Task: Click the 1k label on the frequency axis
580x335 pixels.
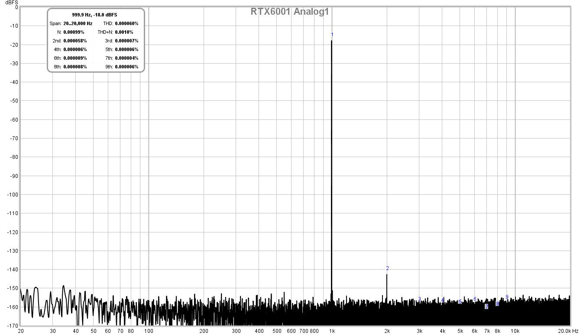Action: (332, 331)
